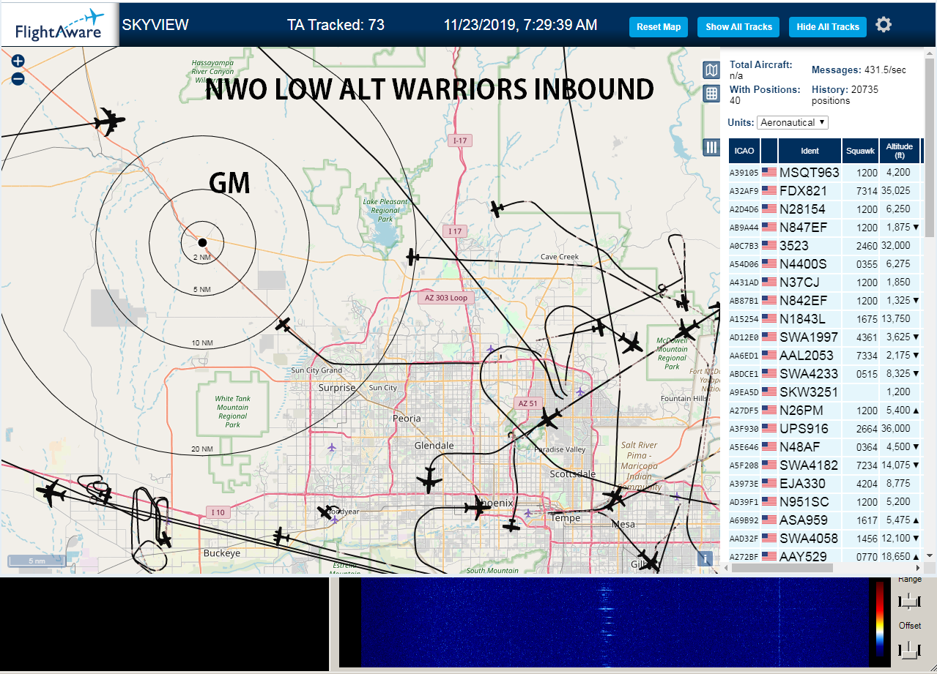Sort the table by the Squawk column header
937x674 pixels.
860,151
